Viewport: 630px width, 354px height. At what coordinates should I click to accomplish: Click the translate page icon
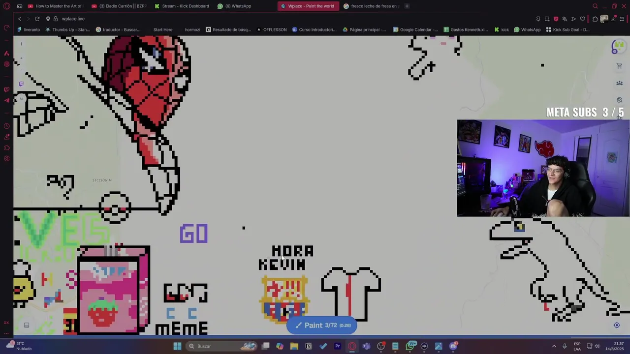coord(565,19)
